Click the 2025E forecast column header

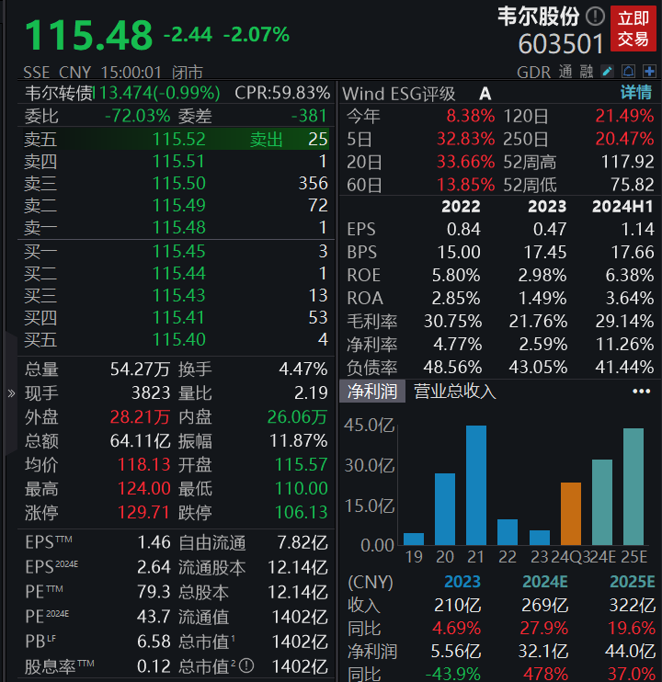click(x=633, y=582)
